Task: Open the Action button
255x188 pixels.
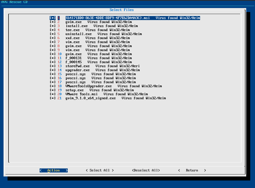Action: coord(53,170)
